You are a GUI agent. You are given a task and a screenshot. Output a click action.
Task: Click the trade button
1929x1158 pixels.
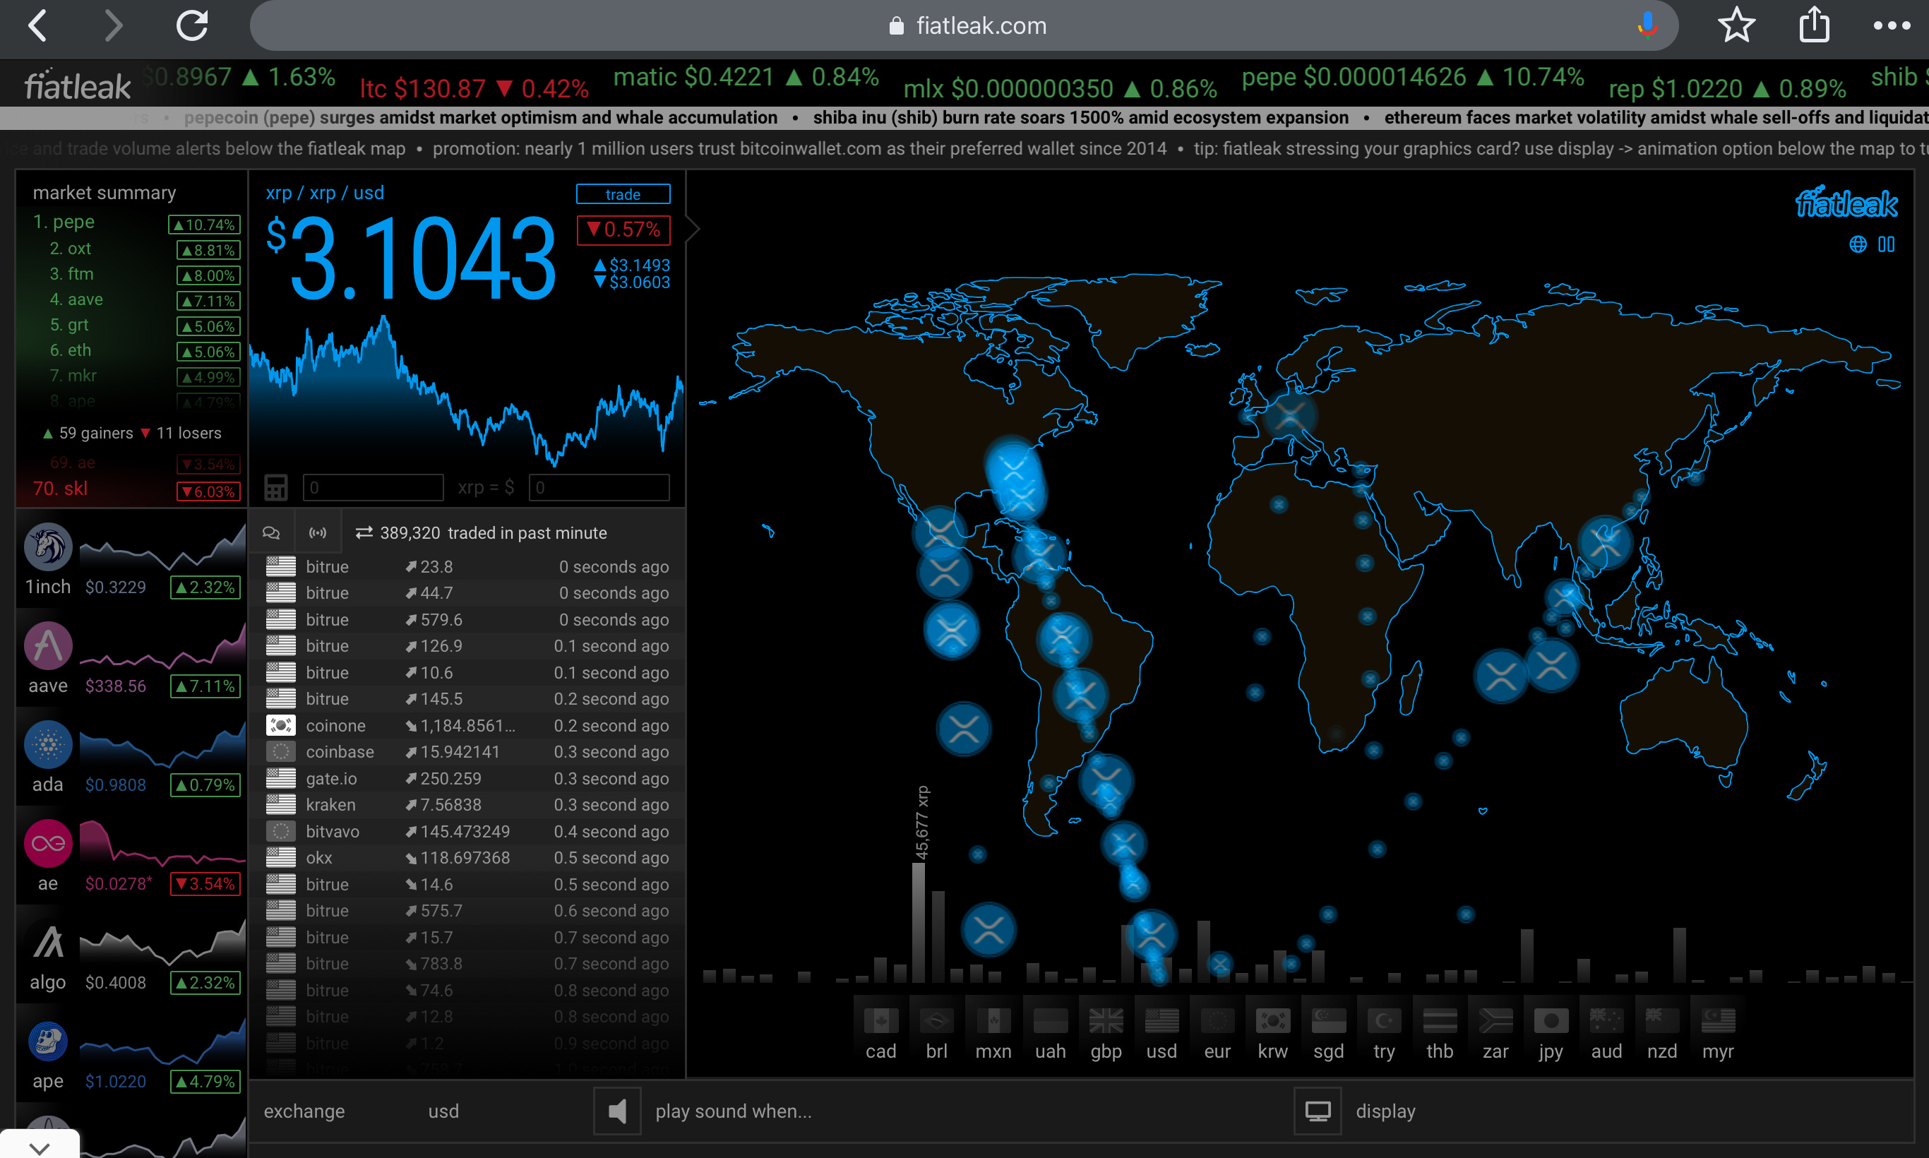623,194
